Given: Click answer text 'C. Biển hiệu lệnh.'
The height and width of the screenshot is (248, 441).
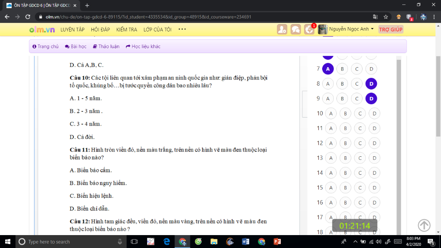Looking at the screenshot, I should 91,196.
